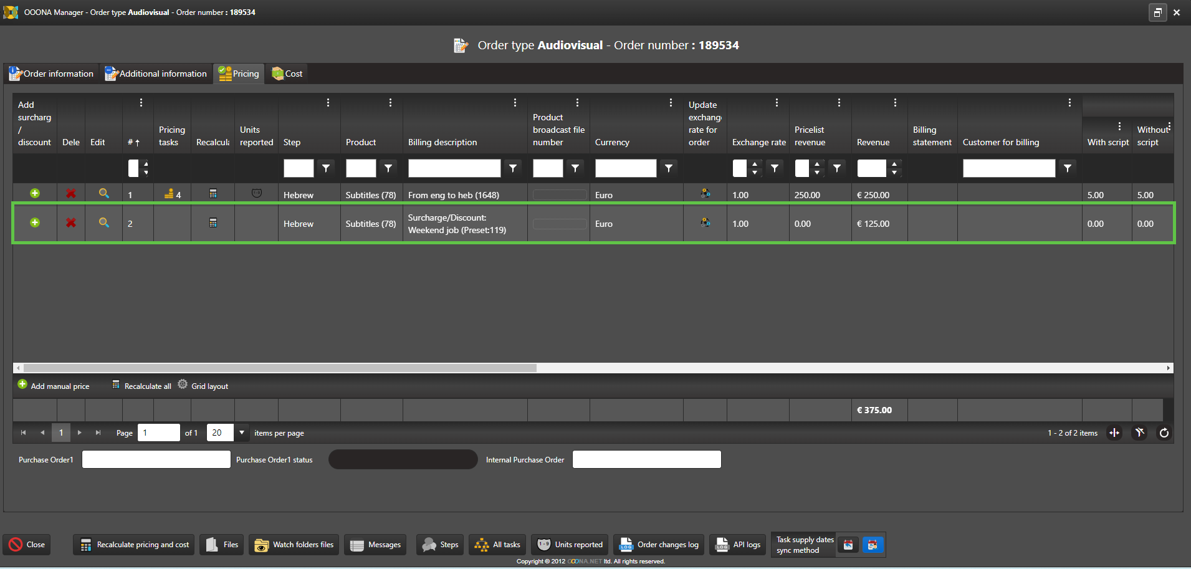
Task: Open the Step column filter dropdown
Action: [326, 168]
